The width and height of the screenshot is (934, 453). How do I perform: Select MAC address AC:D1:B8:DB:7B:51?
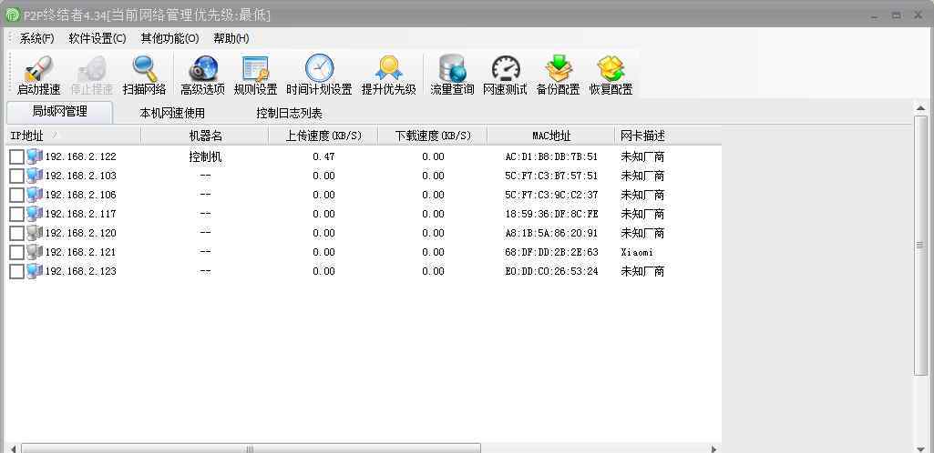[551, 157]
